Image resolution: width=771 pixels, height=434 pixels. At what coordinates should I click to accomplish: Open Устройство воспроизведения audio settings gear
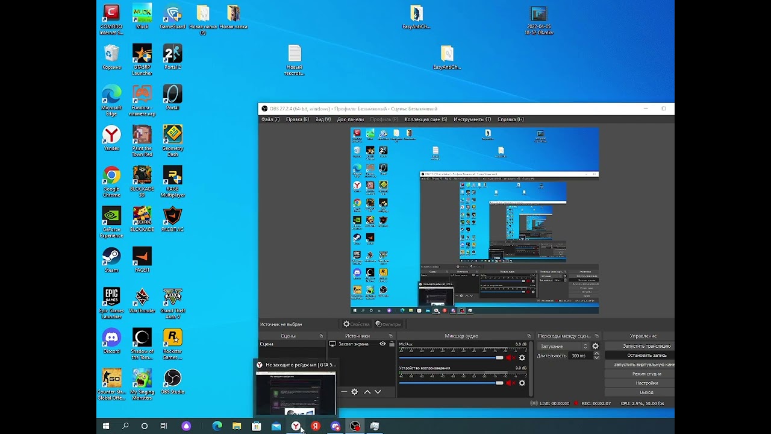[522, 383]
